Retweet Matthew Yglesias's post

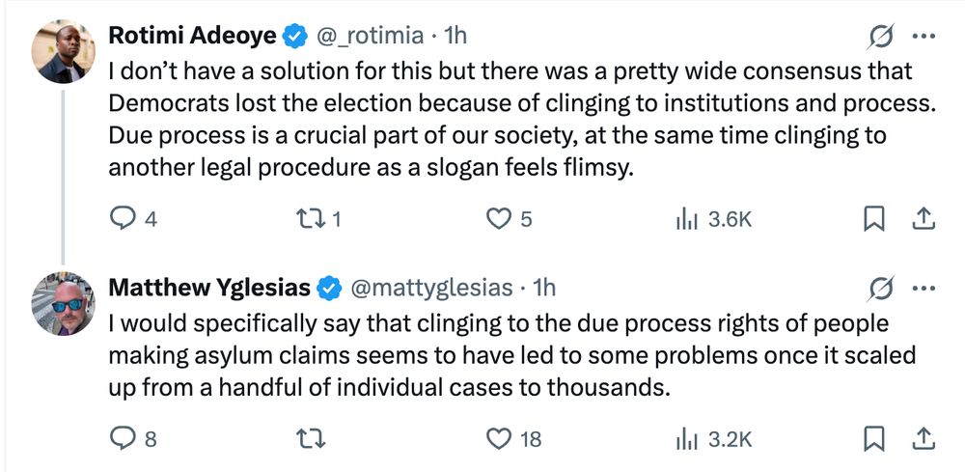click(310, 439)
